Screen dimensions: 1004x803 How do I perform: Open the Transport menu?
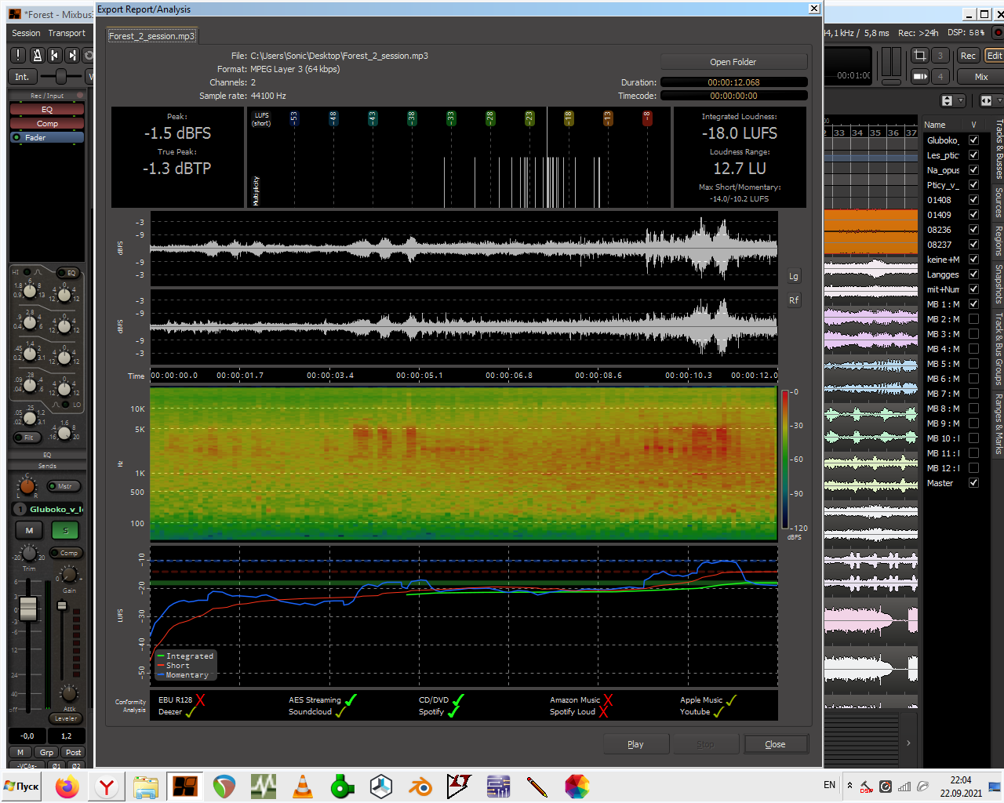(x=67, y=33)
